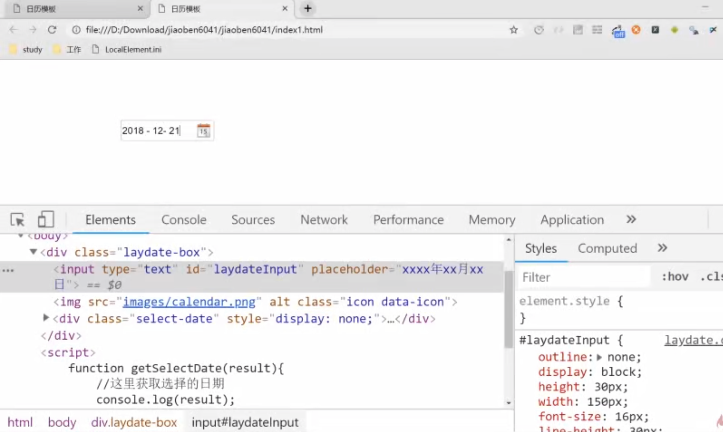Close the active 日历模板 tab
Screen dimensions: 723x432
pos(284,8)
